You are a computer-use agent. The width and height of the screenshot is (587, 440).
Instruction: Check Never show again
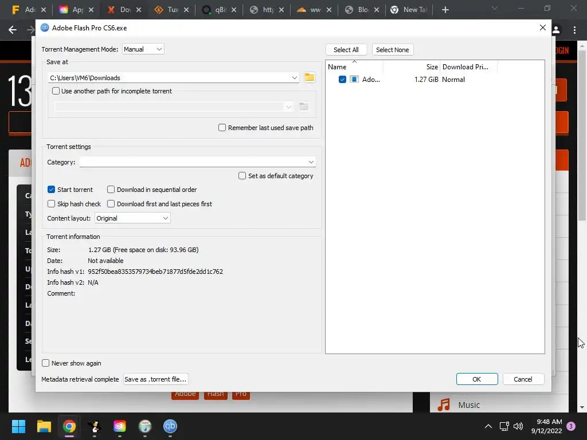[x=46, y=363]
